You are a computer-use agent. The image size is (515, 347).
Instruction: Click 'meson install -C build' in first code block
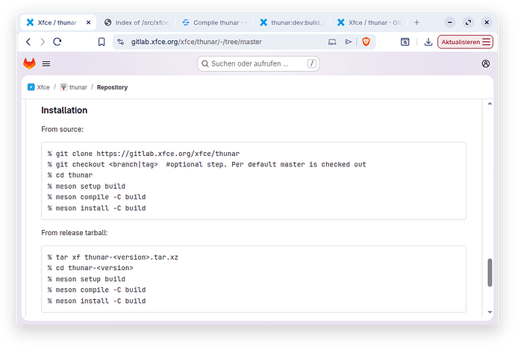coord(96,208)
